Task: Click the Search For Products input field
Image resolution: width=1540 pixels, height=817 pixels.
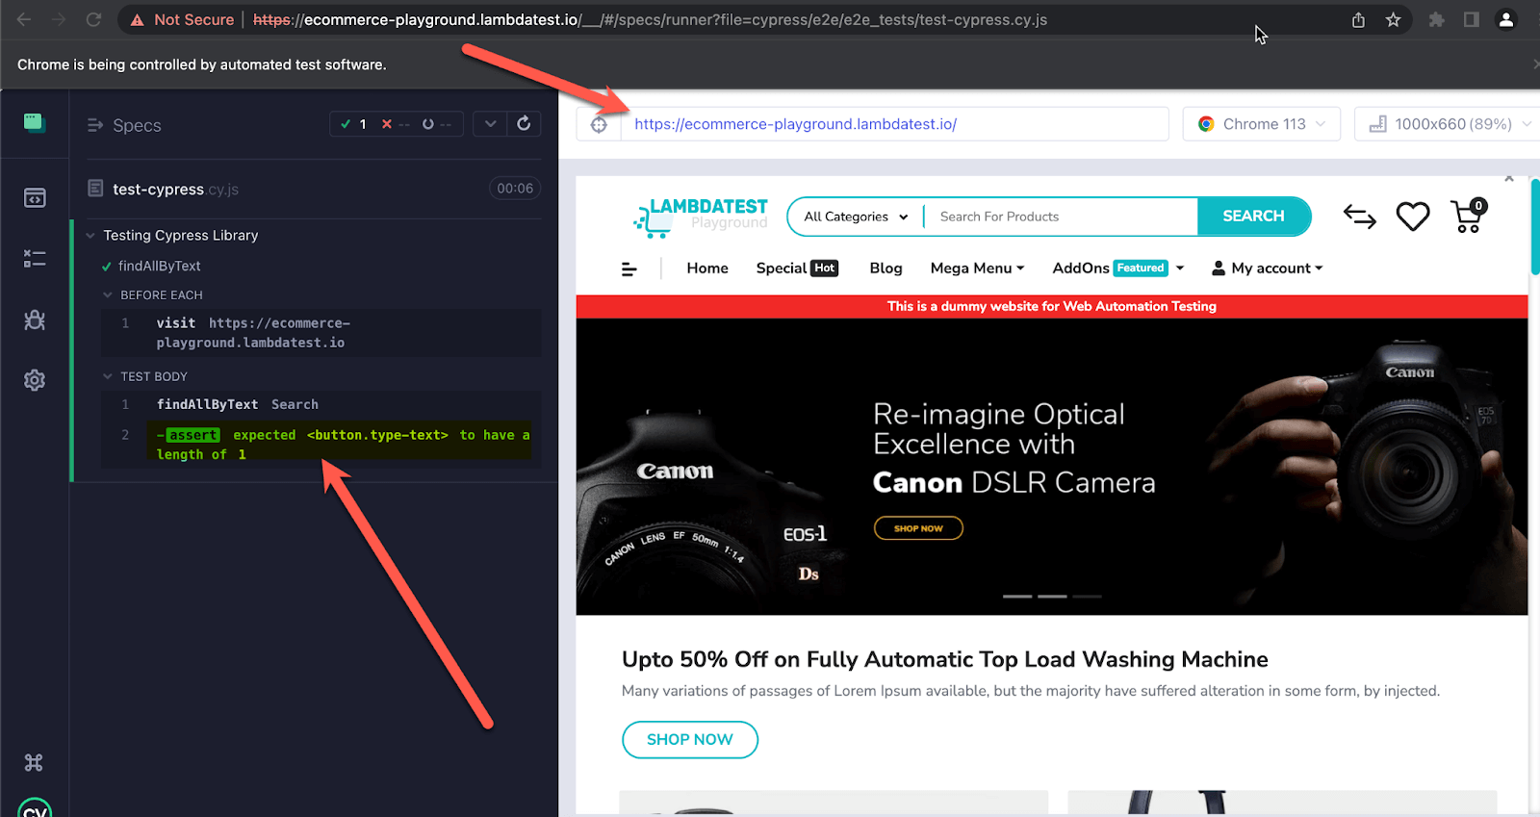Action: click(1059, 217)
